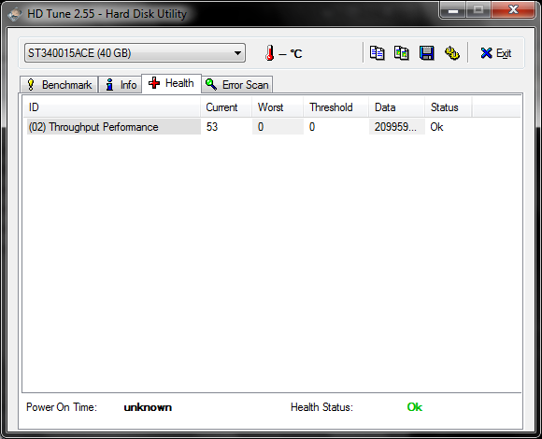Select the Health tab
This screenshot has height=439, width=542.
[171, 83]
